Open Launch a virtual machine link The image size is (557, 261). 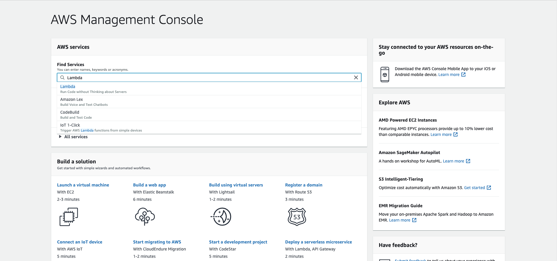pyautogui.click(x=83, y=185)
